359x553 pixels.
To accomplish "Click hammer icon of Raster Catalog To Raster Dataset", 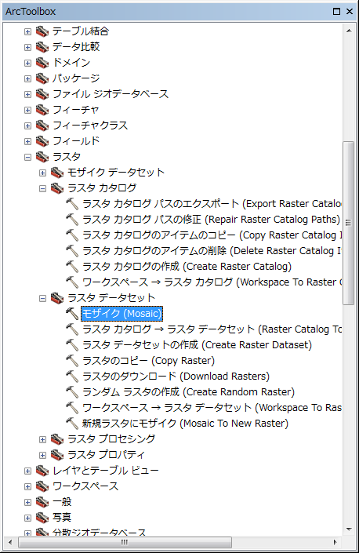I will click(x=72, y=329).
